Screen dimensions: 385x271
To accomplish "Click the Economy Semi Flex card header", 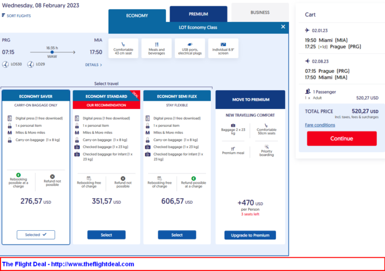I will click(x=177, y=96).
